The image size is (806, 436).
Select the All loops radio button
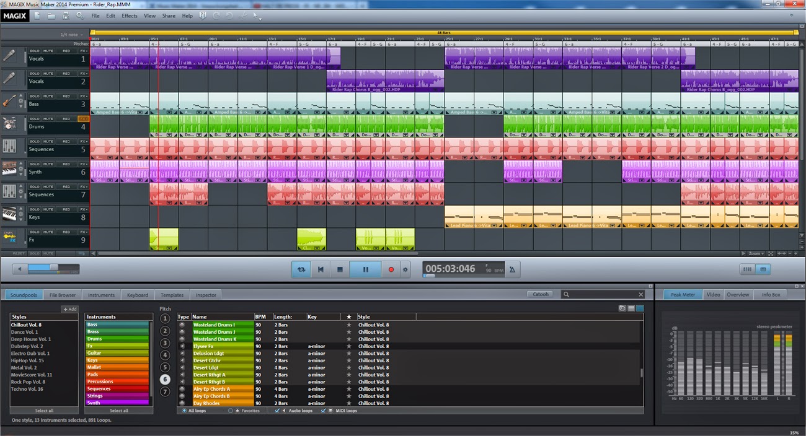click(x=184, y=411)
